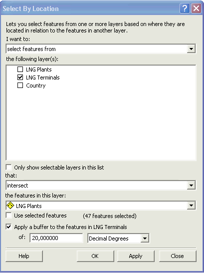Click the question mark help icon in title bar
The image size is (204, 273).
click(x=185, y=8)
